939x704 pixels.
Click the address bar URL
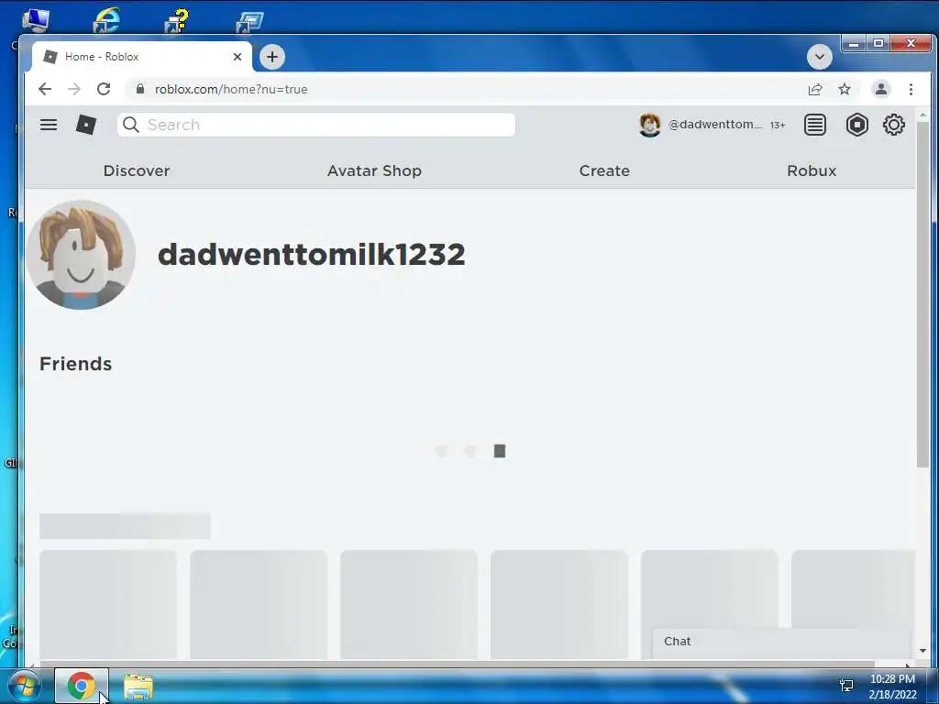[231, 89]
